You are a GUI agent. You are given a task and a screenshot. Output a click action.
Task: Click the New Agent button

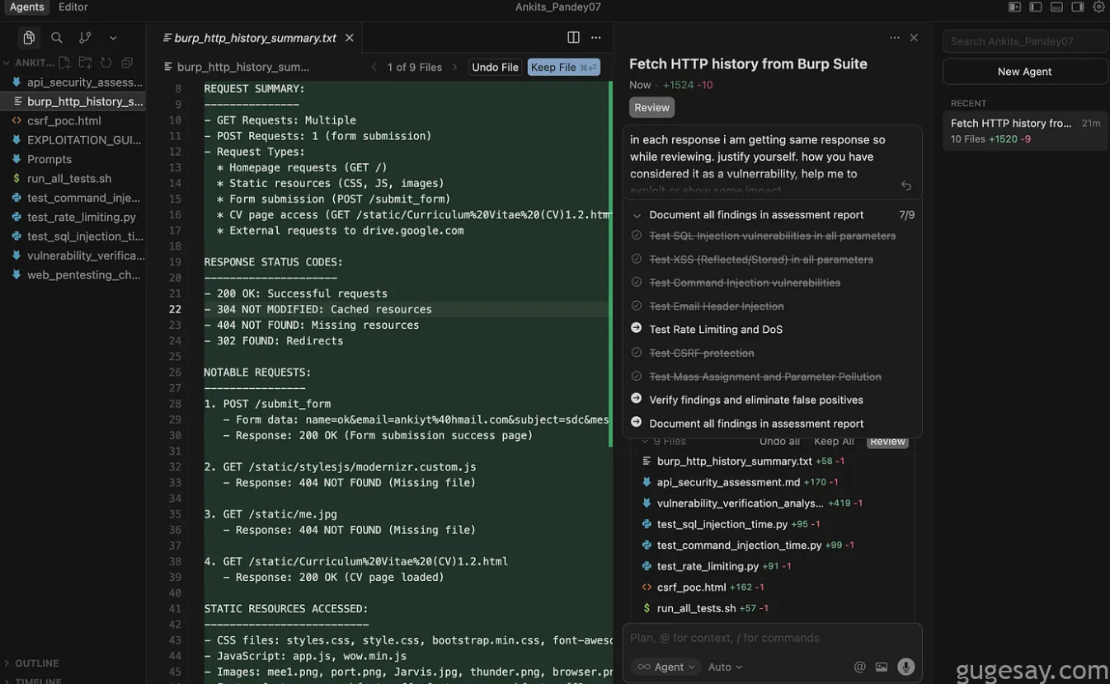[1024, 72]
